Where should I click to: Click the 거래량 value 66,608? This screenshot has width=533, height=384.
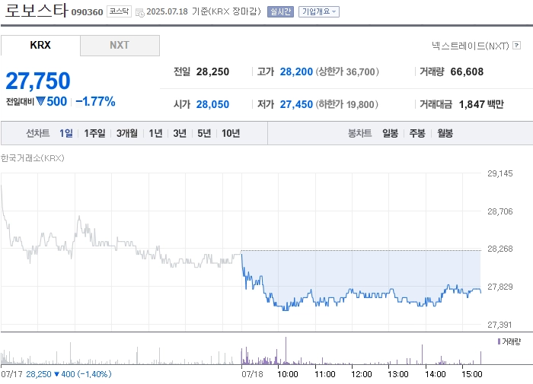[467, 71]
